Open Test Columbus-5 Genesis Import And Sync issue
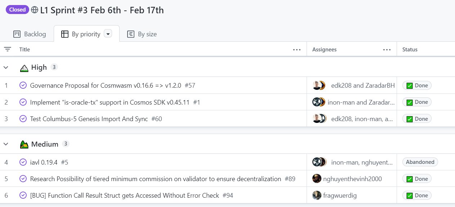The image size is (455, 207). click(89, 119)
